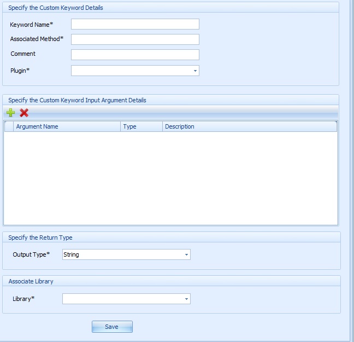Focus the Keyword Name text field

(x=135, y=24)
